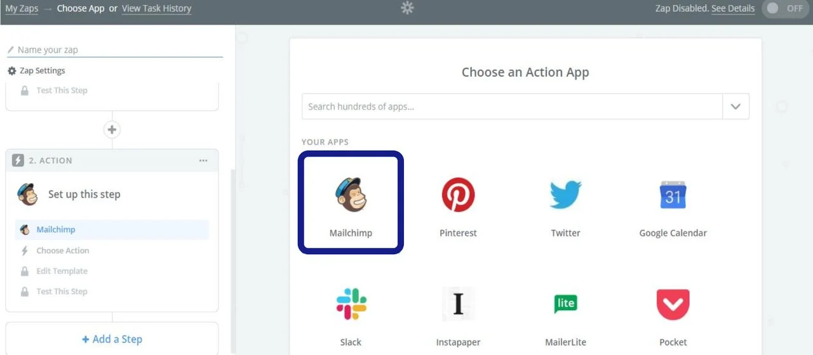Screen dimensions: 813x355
Task: Choose the Slack app icon
Action: click(x=351, y=304)
